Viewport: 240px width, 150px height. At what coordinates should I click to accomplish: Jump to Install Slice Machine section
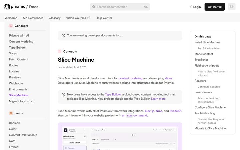207,42
